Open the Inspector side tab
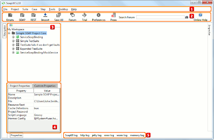The image size is (214, 140). pyautogui.click(x=210, y=30)
